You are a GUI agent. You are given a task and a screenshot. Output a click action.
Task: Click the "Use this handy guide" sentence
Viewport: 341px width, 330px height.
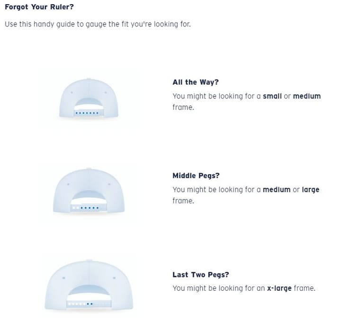98,24
